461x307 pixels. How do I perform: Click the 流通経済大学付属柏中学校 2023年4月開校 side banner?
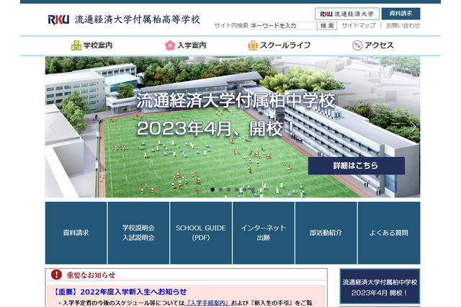tap(380, 286)
